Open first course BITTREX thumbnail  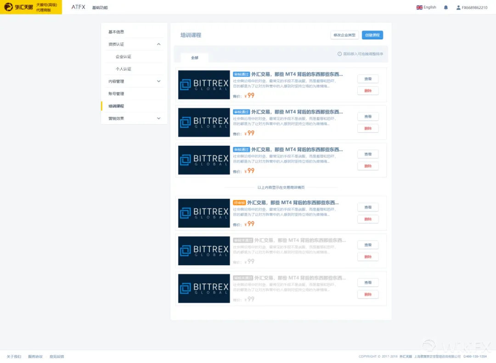[204, 85]
